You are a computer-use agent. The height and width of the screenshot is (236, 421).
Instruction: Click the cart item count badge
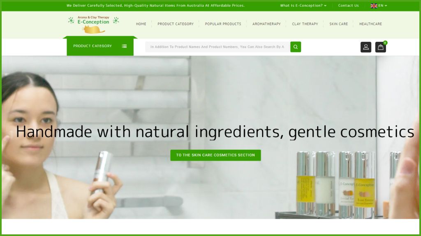tap(385, 43)
